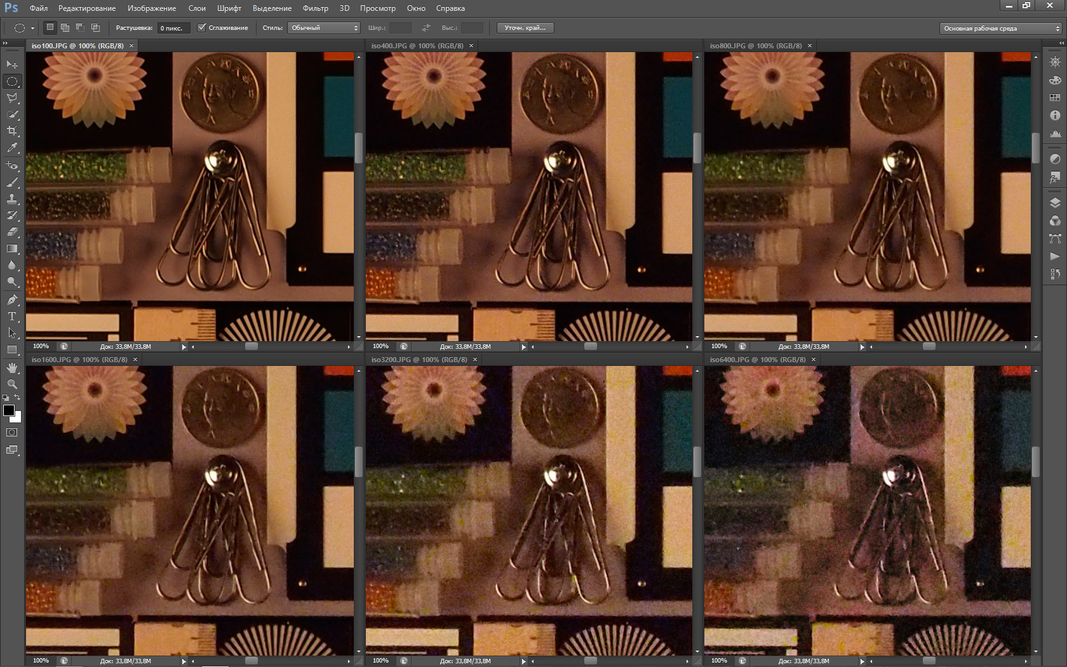Image resolution: width=1067 pixels, height=667 pixels.
Task: Select the Eraser tool
Action: pos(12,232)
